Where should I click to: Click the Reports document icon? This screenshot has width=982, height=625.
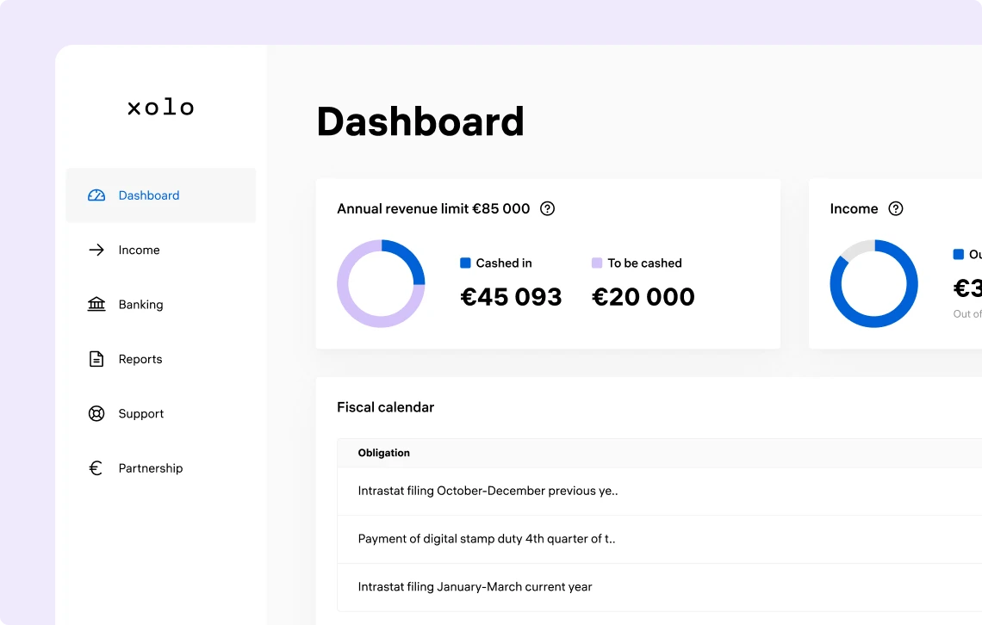click(x=96, y=359)
